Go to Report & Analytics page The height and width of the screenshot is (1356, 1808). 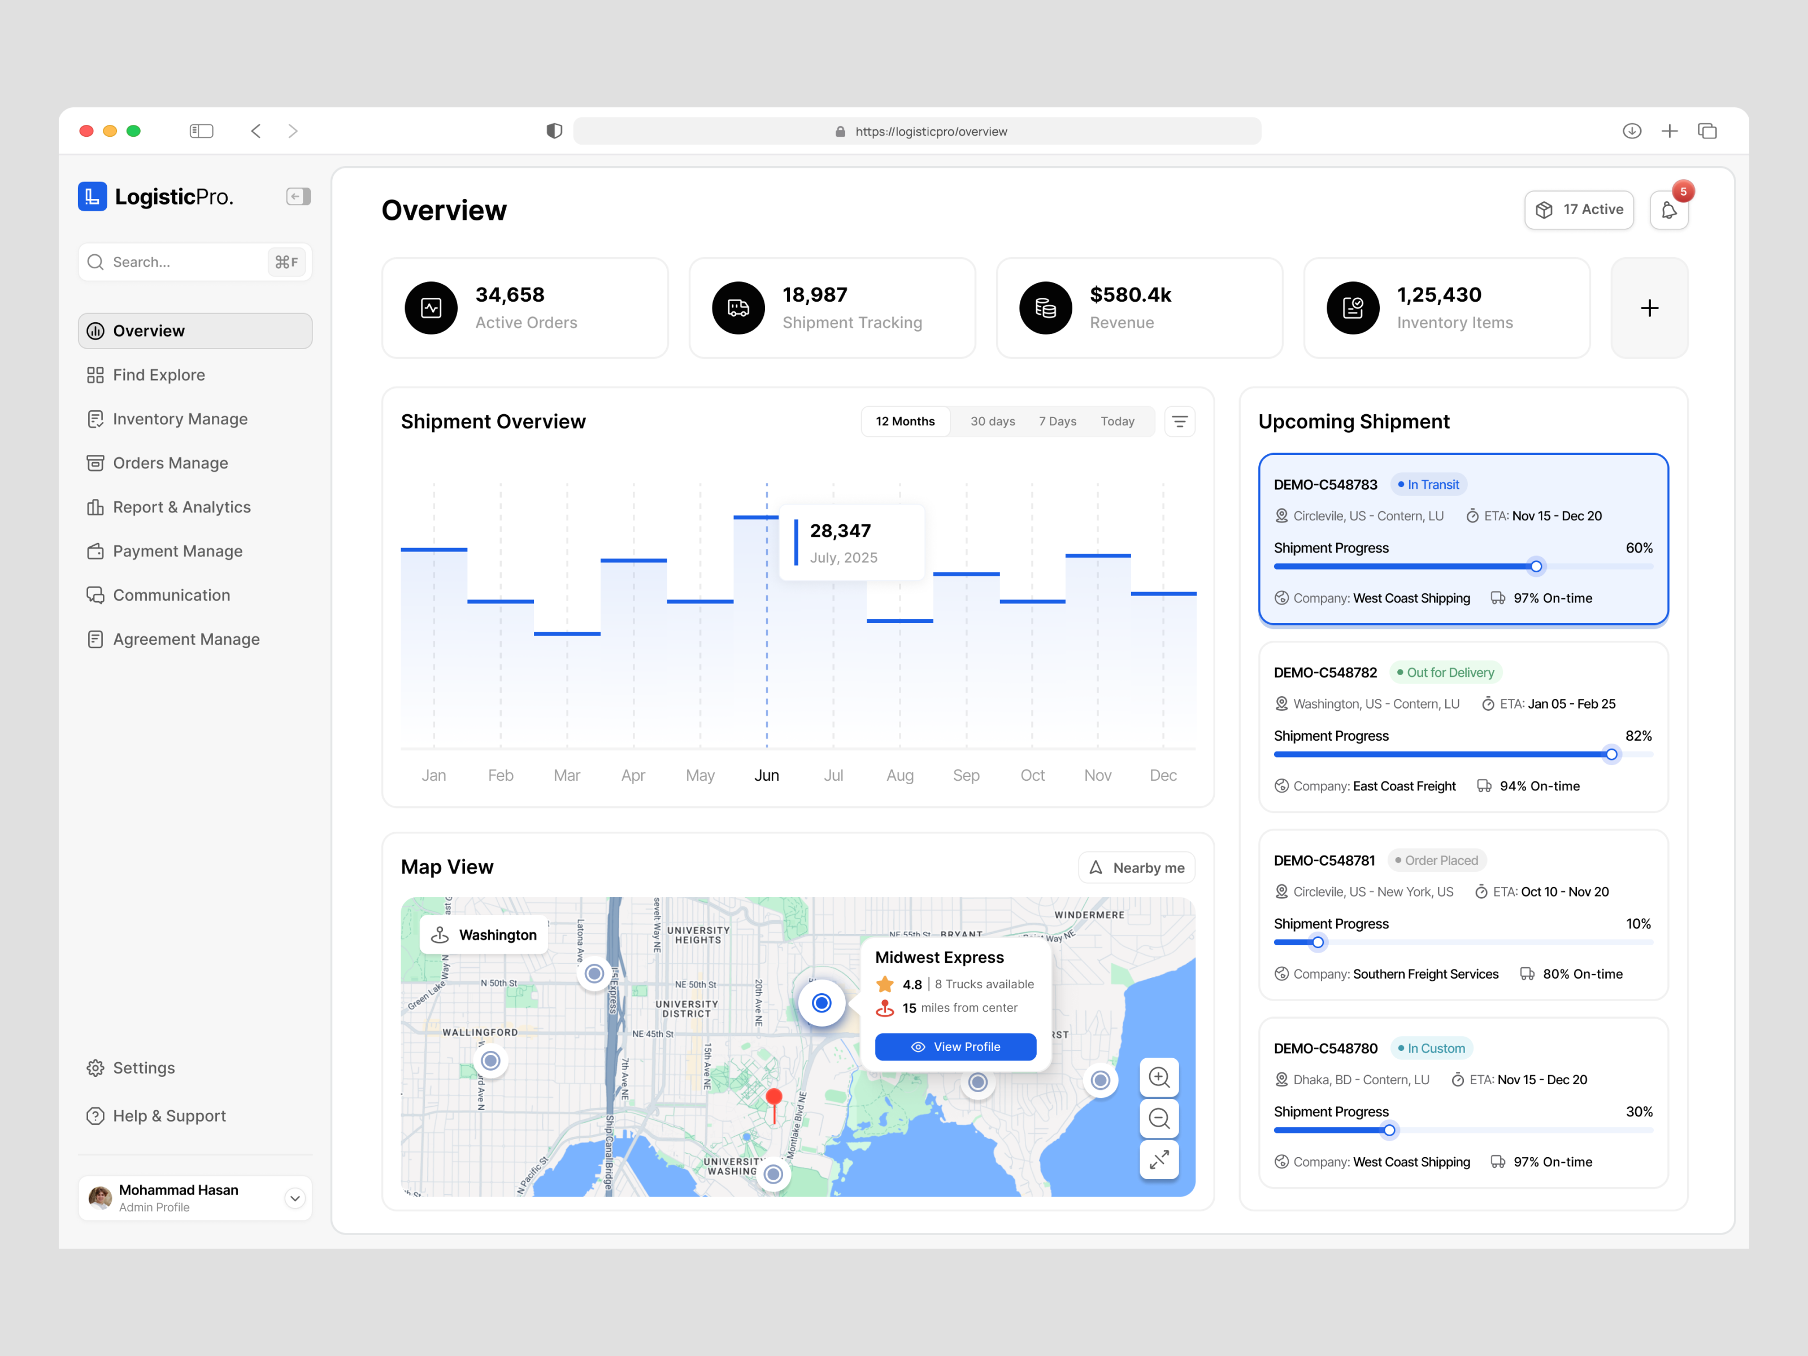coord(181,507)
